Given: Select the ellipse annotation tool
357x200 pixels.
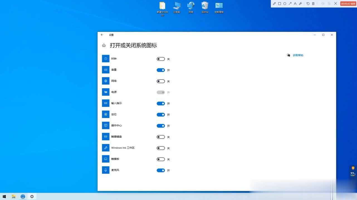Looking at the screenshot, I should tap(285, 4).
